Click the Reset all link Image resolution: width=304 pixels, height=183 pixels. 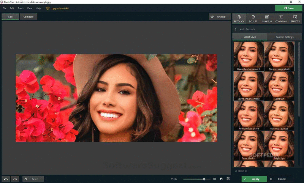coord(243,171)
